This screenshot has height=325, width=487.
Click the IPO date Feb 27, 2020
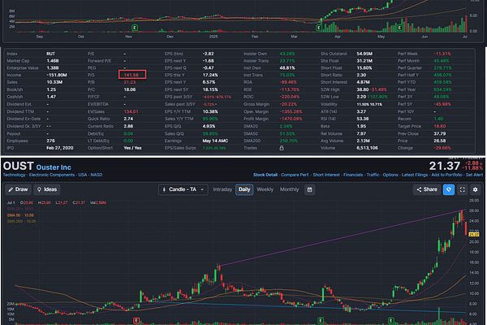(60, 148)
